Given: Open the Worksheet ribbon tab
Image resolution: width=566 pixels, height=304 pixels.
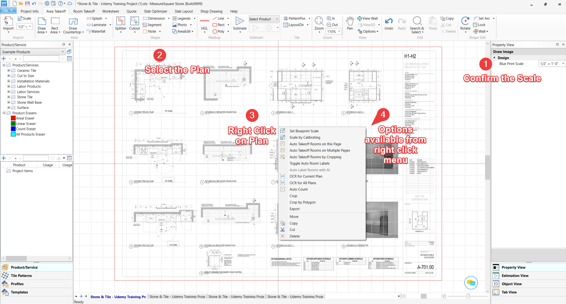Looking at the screenshot, I should click(x=111, y=11).
